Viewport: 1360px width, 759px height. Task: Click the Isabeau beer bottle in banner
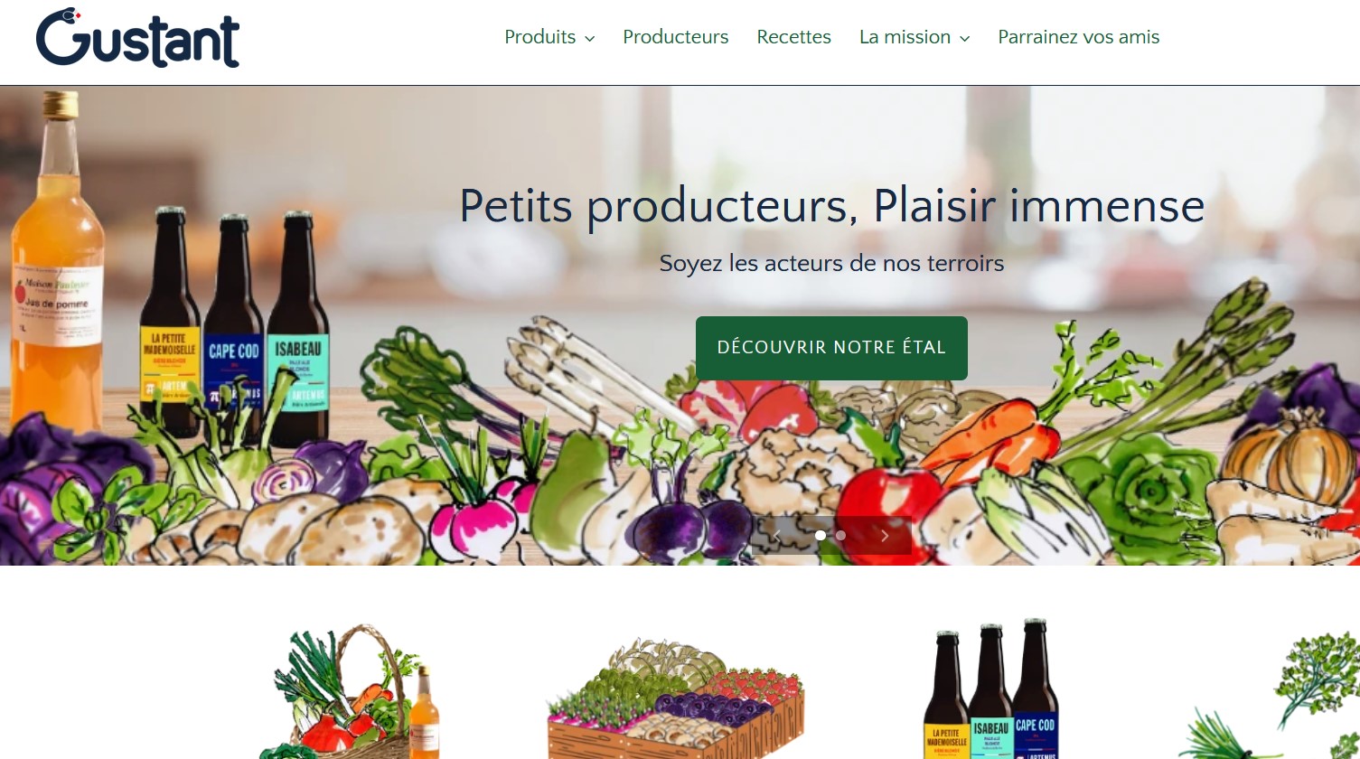pyautogui.click(x=298, y=330)
